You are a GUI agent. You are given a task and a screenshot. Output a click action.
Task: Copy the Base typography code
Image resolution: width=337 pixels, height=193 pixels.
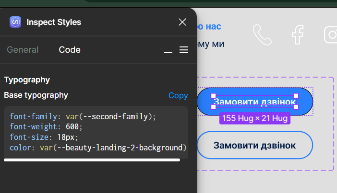178,95
